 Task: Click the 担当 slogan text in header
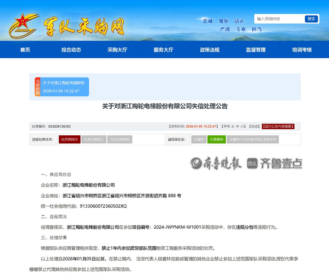257,29
